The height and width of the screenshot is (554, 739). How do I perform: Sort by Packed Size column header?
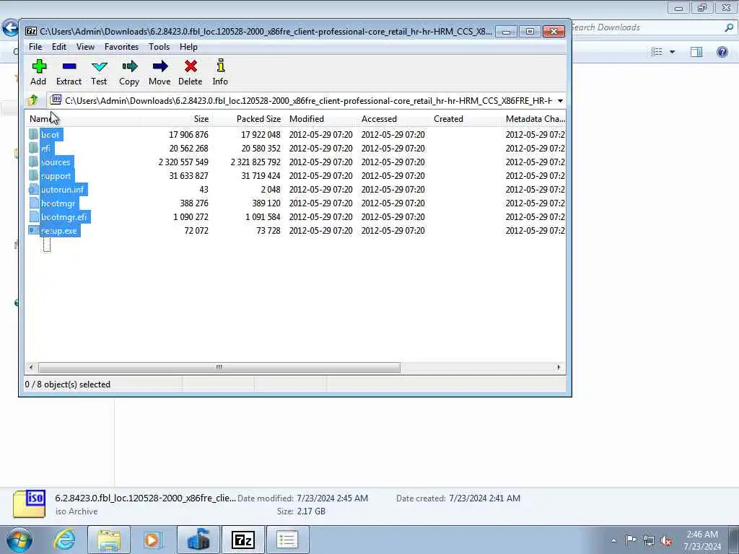coord(248,119)
